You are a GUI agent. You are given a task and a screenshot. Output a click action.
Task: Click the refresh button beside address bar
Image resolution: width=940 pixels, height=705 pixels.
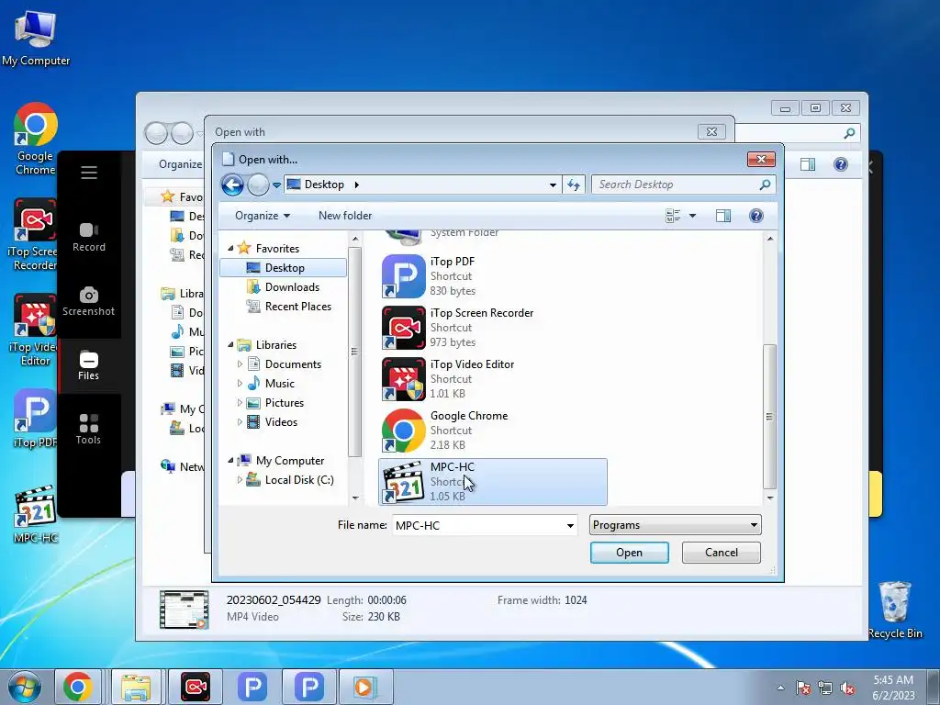click(x=574, y=185)
